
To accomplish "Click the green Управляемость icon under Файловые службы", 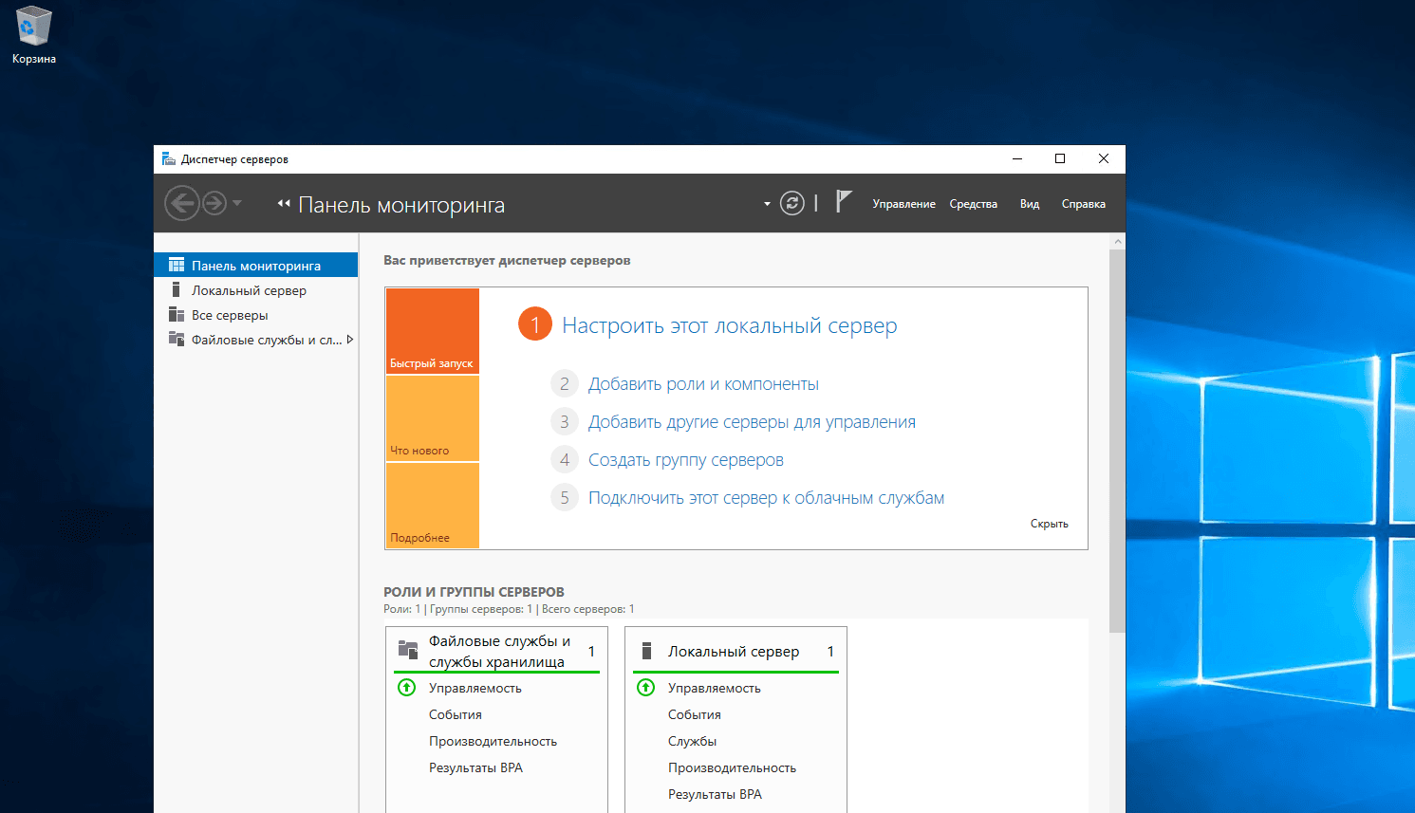I will tap(406, 688).
